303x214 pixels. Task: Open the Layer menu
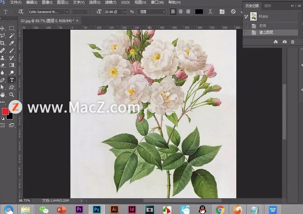pyautogui.click(x=62, y=2)
